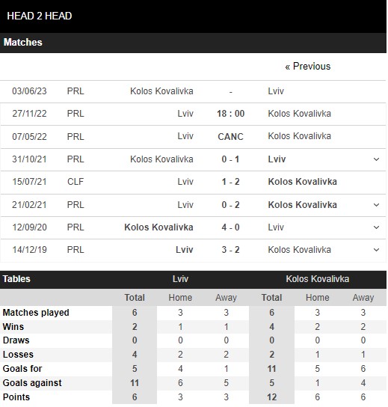This screenshot has height=407, width=388.
Task: Open the 3 - 2 score result
Action: [230, 250]
